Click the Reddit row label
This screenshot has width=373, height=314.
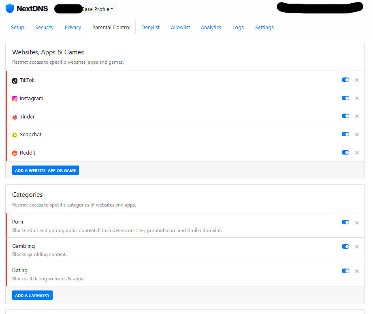pyautogui.click(x=28, y=153)
